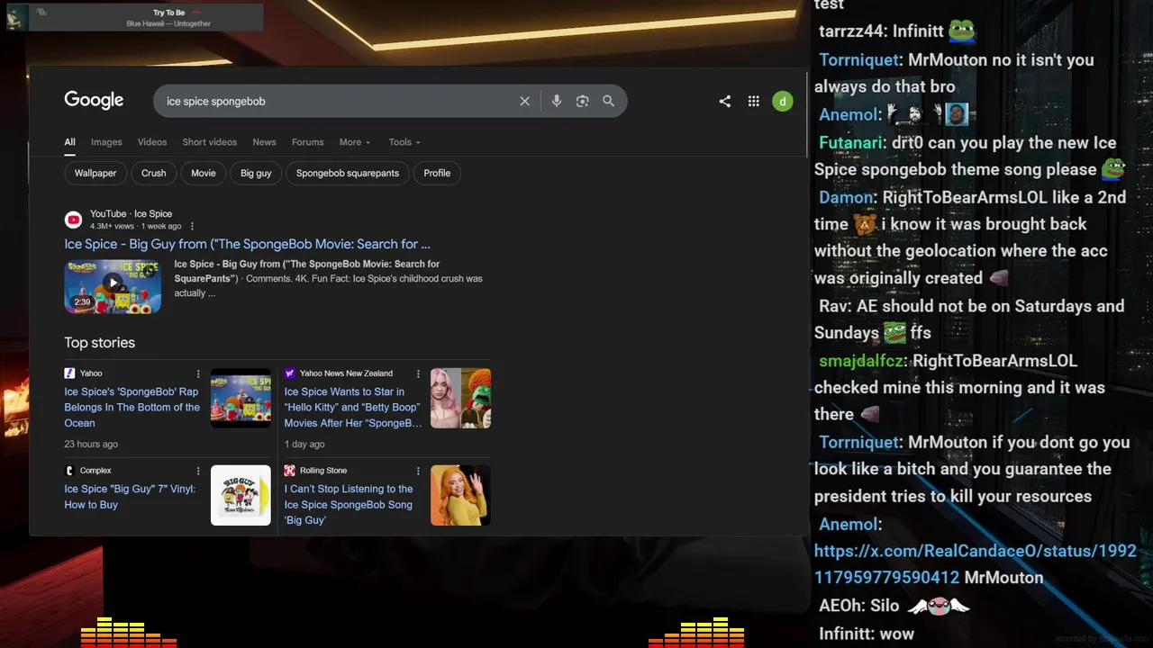Click the YouTube favicon on the first result
Screen dimensions: 1153x648
(74, 220)
